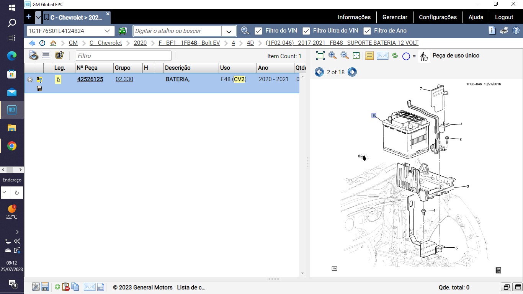Expand the VIN number dropdown

(107, 31)
